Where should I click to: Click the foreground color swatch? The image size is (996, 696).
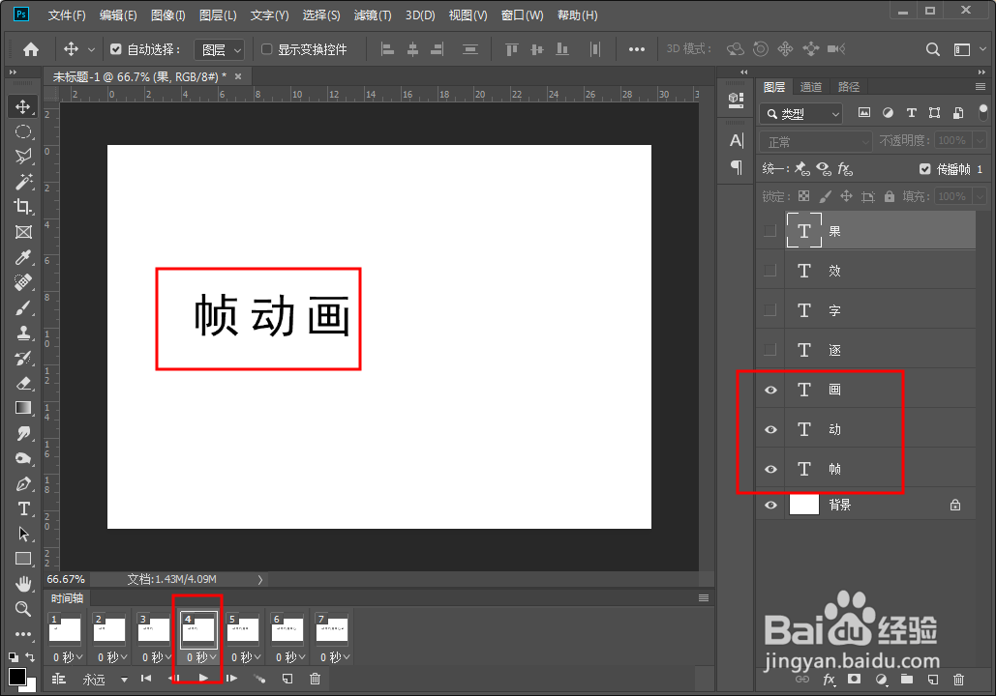(x=17, y=677)
